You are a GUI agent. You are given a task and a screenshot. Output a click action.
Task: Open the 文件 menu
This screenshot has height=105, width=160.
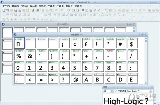point(6,6)
